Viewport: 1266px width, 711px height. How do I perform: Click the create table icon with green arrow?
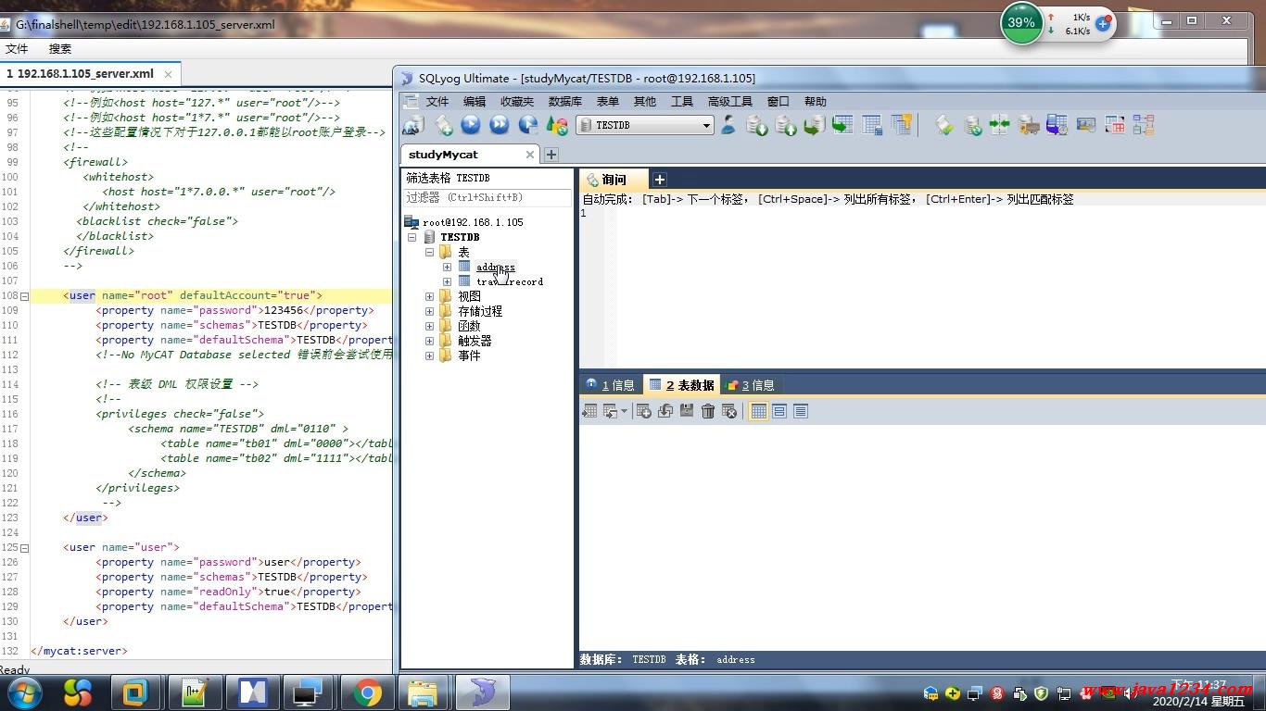pyautogui.click(x=842, y=125)
